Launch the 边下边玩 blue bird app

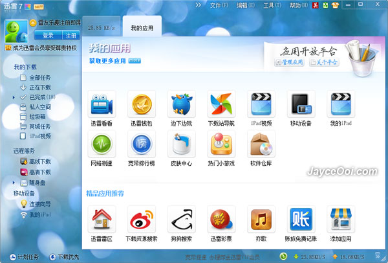point(181,104)
